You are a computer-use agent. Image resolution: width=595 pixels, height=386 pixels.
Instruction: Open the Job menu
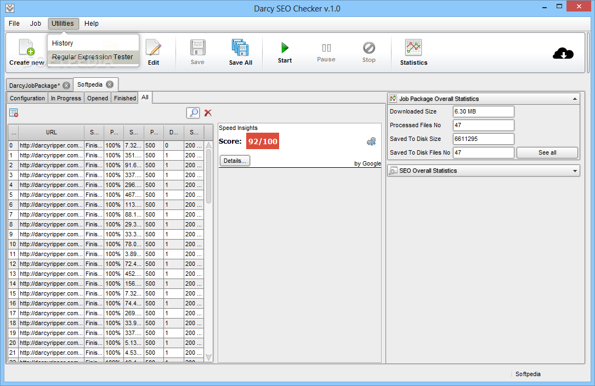(35, 24)
